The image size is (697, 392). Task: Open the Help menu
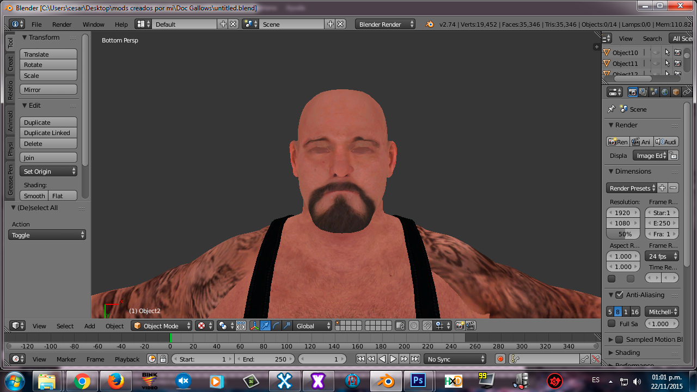121,24
